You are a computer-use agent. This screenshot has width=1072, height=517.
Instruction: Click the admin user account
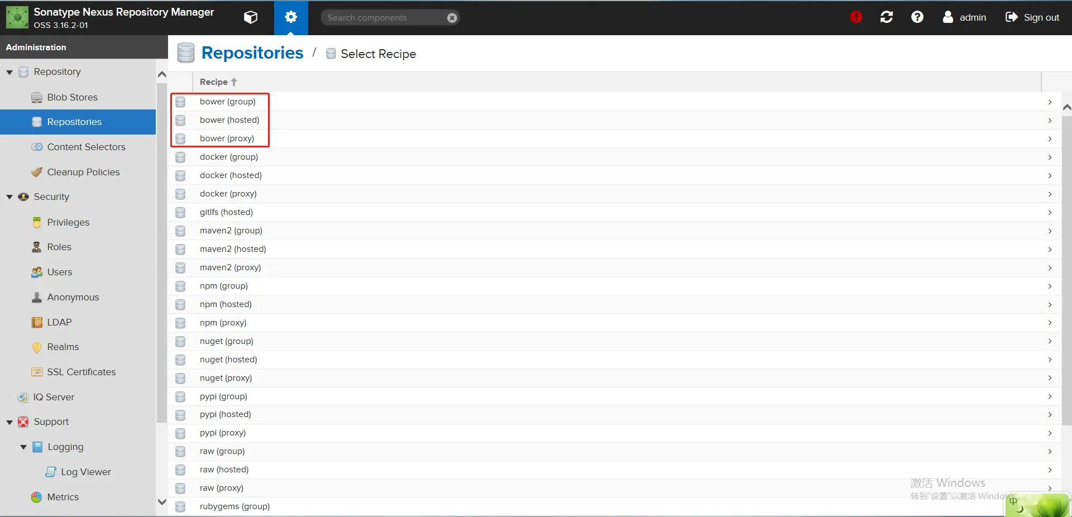[x=964, y=17]
